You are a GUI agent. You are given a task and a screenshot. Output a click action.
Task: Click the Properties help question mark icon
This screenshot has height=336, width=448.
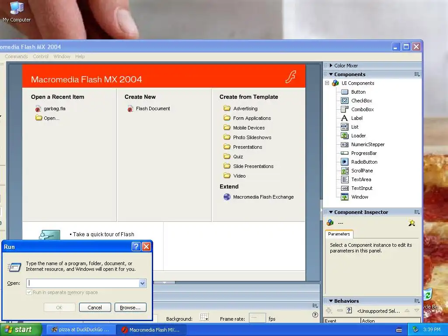coord(315,315)
